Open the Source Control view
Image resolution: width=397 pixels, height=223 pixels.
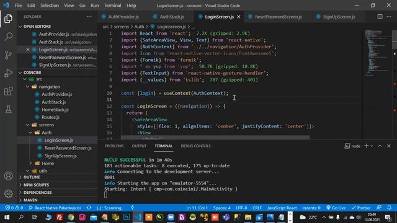click(8, 55)
